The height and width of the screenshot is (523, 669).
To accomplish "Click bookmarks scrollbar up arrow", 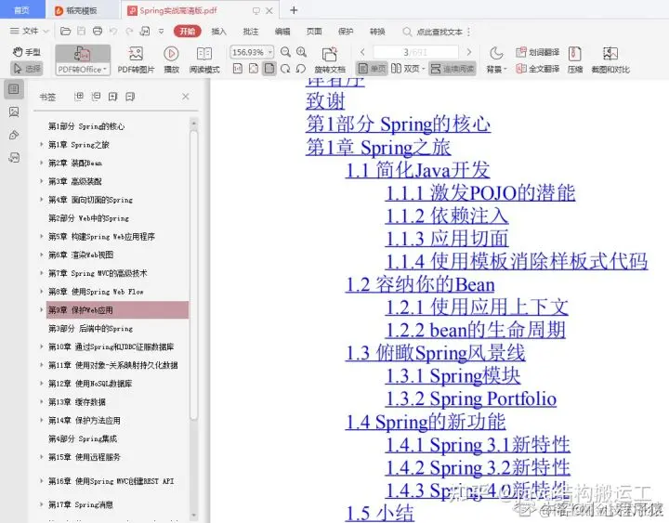I will pos(193,124).
